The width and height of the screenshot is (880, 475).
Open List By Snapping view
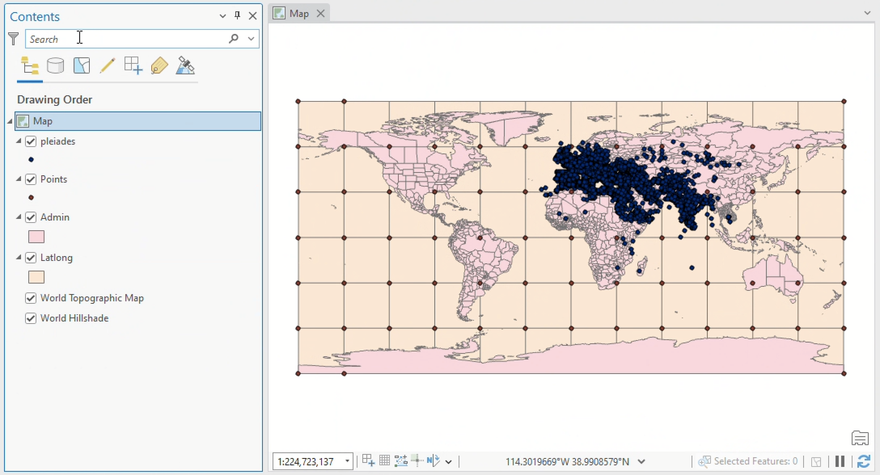(x=133, y=65)
